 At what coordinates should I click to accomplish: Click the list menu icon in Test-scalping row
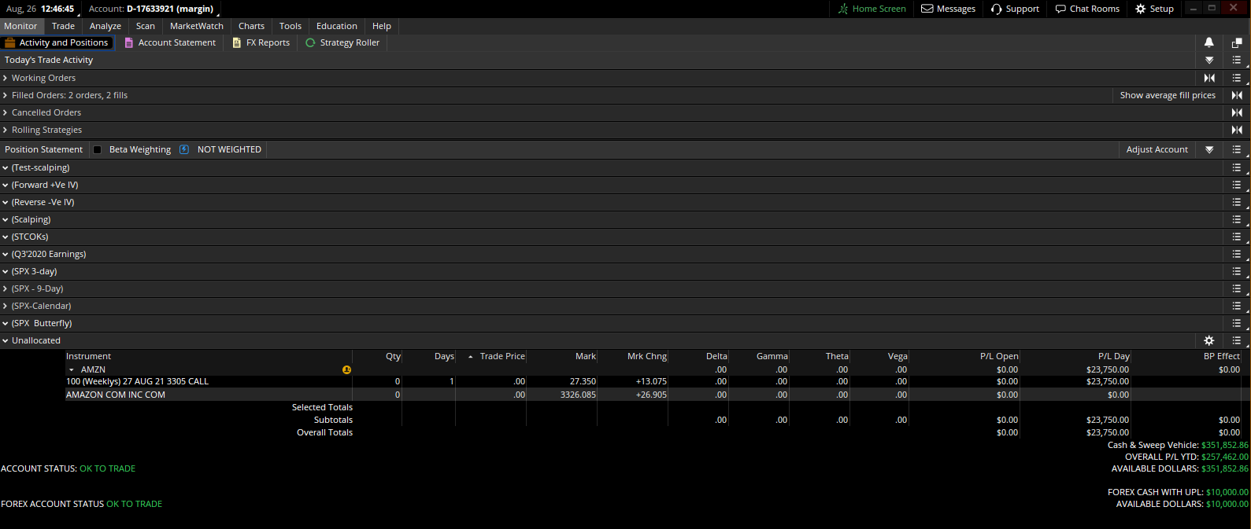[1237, 167]
